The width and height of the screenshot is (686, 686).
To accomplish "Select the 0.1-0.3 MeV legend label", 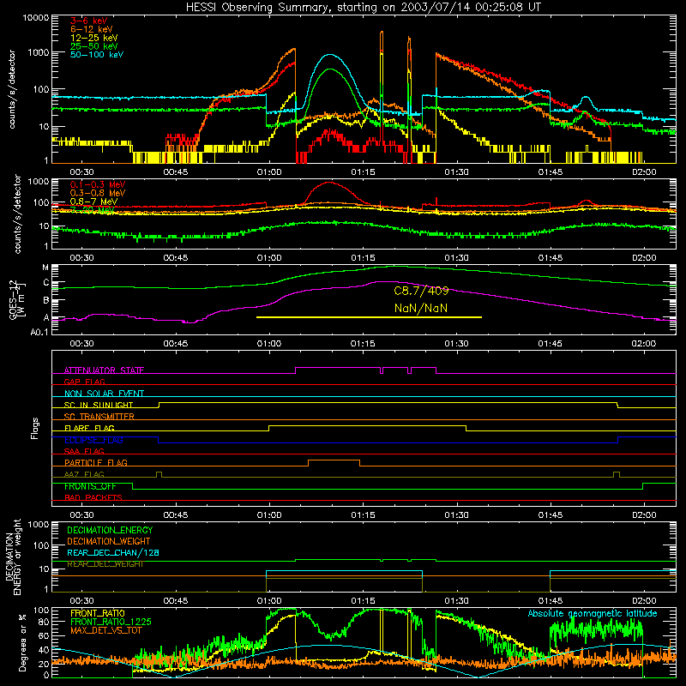I will click(98, 184).
